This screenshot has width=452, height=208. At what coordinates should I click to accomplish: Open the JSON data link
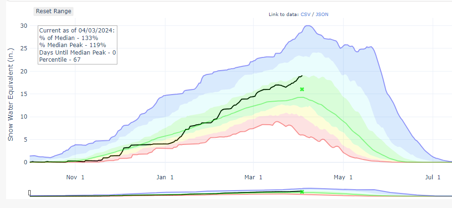(322, 14)
